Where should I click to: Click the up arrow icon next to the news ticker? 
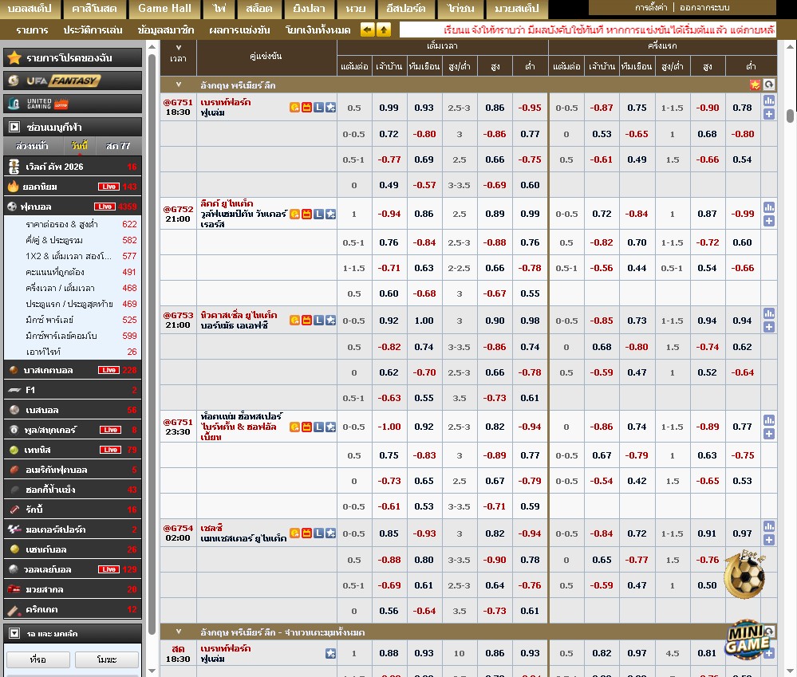pyautogui.click(x=384, y=30)
